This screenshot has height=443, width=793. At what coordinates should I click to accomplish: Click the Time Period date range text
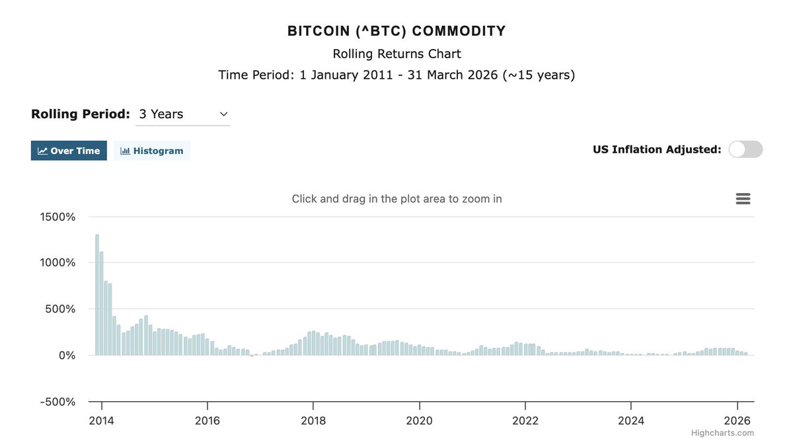(x=397, y=75)
